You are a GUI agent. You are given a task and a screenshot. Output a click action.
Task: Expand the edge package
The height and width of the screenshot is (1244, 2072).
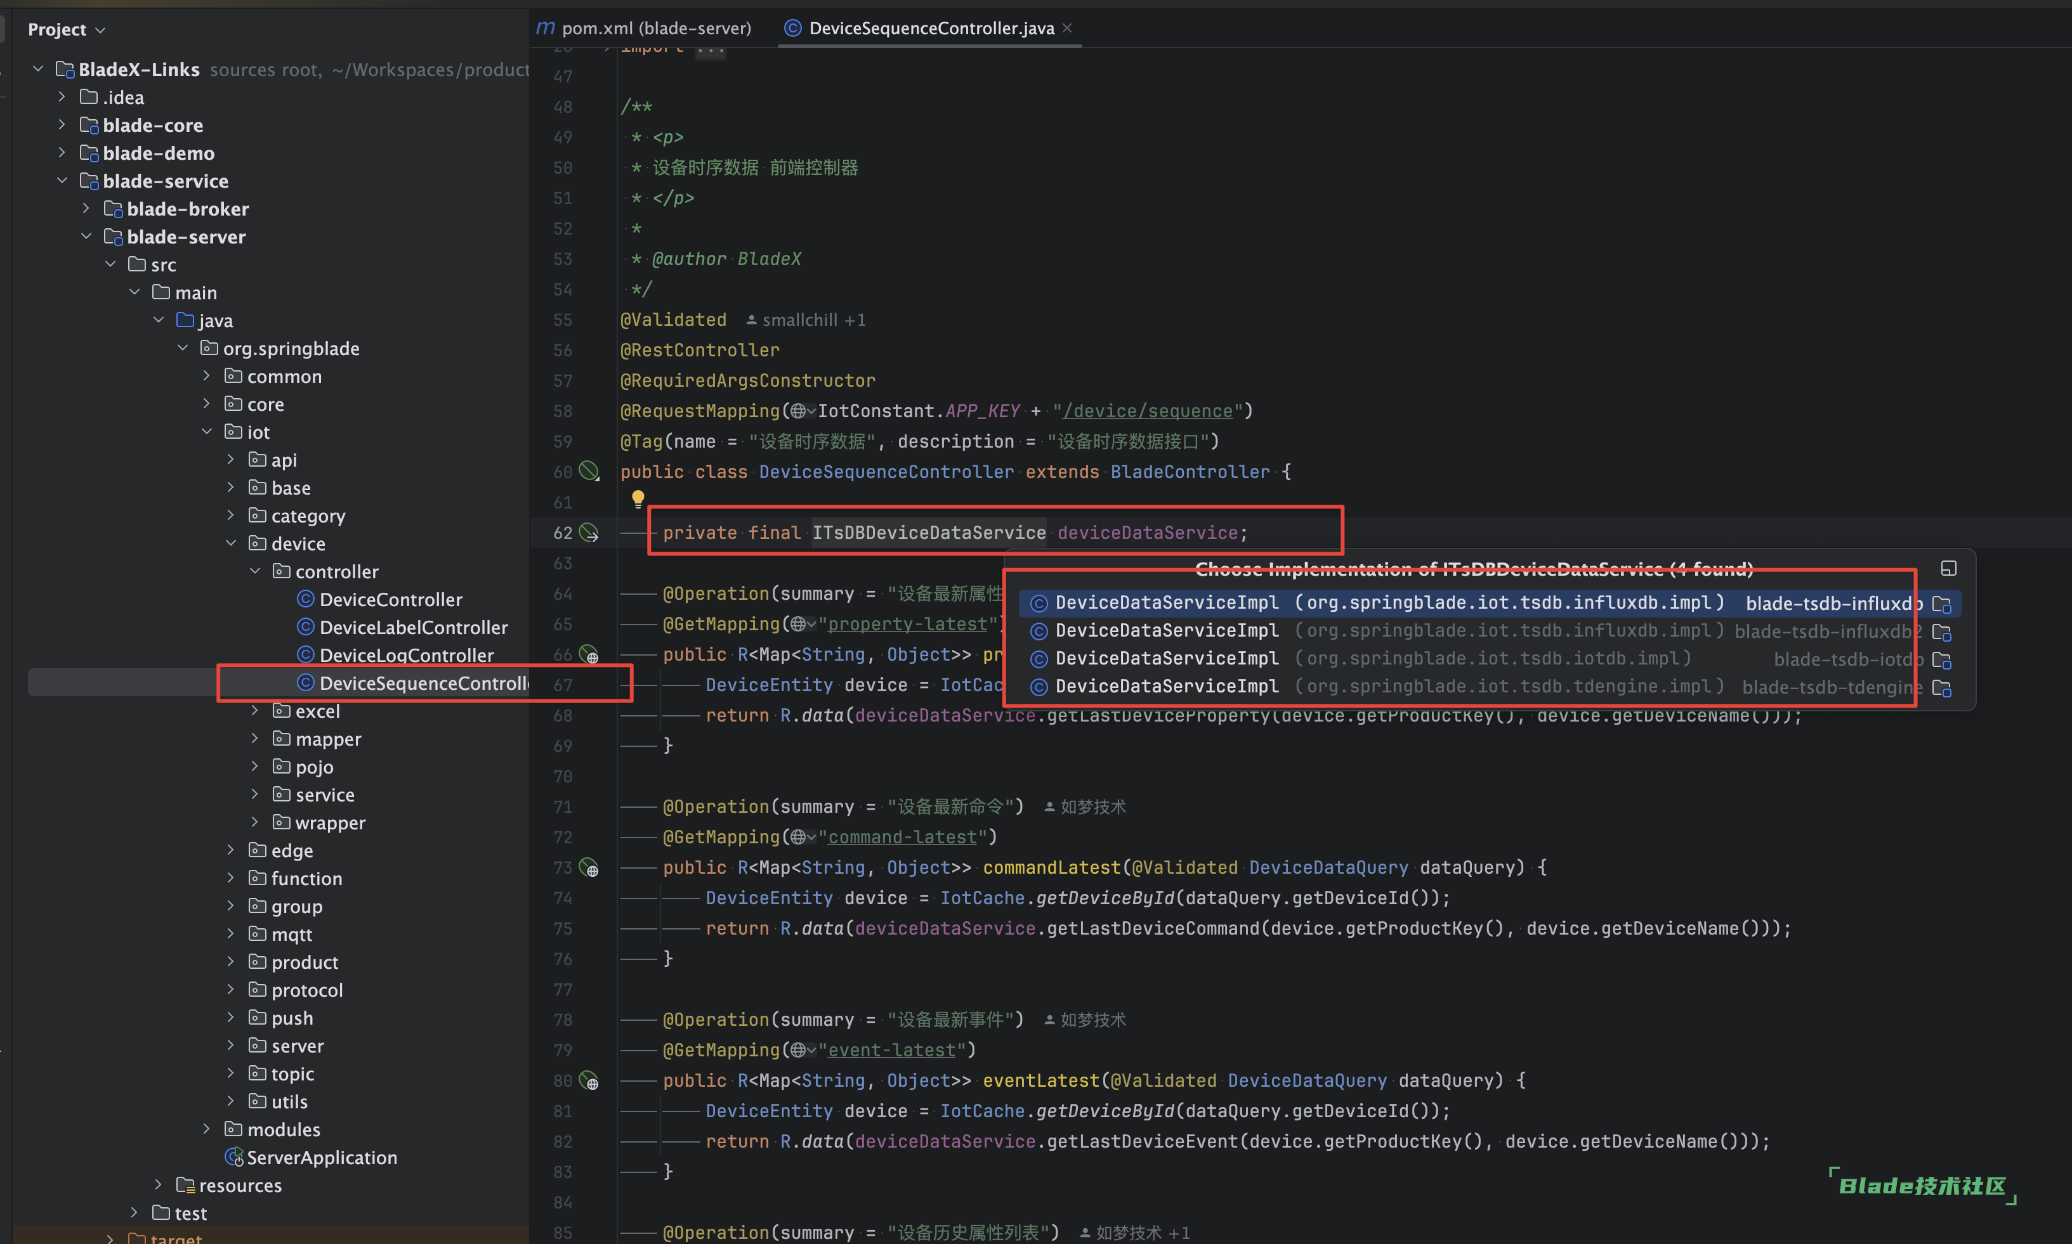tap(230, 850)
